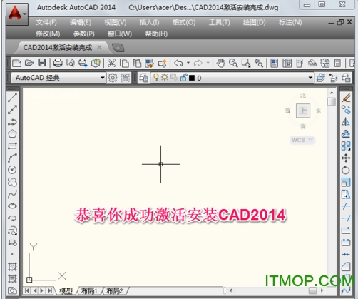358x299 pixels.
Task: Click the Zoom Realtime magnifier icon
Action: [x=233, y=63]
